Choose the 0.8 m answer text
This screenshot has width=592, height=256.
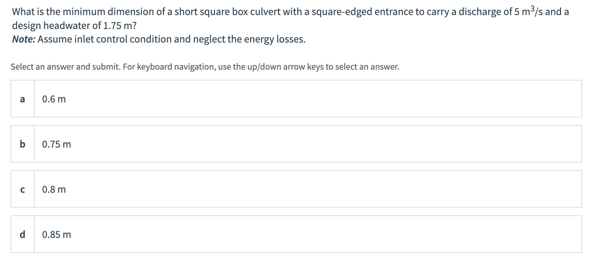pyautogui.click(x=54, y=190)
